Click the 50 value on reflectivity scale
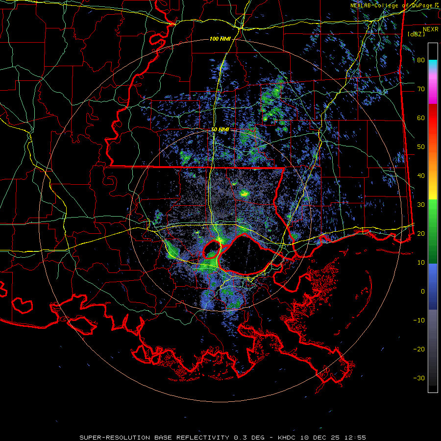441x441 pixels. pos(421,147)
